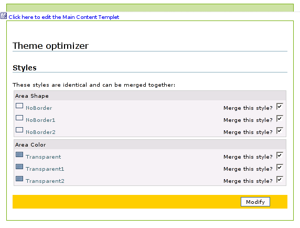The width and height of the screenshot is (300, 228).
Task: Click the Transparent1 color icon
Action: pyautogui.click(x=19, y=167)
